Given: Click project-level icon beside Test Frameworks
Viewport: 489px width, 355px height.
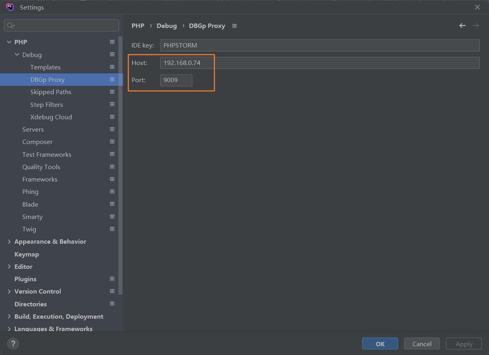Looking at the screenshot, I should 112,154.
